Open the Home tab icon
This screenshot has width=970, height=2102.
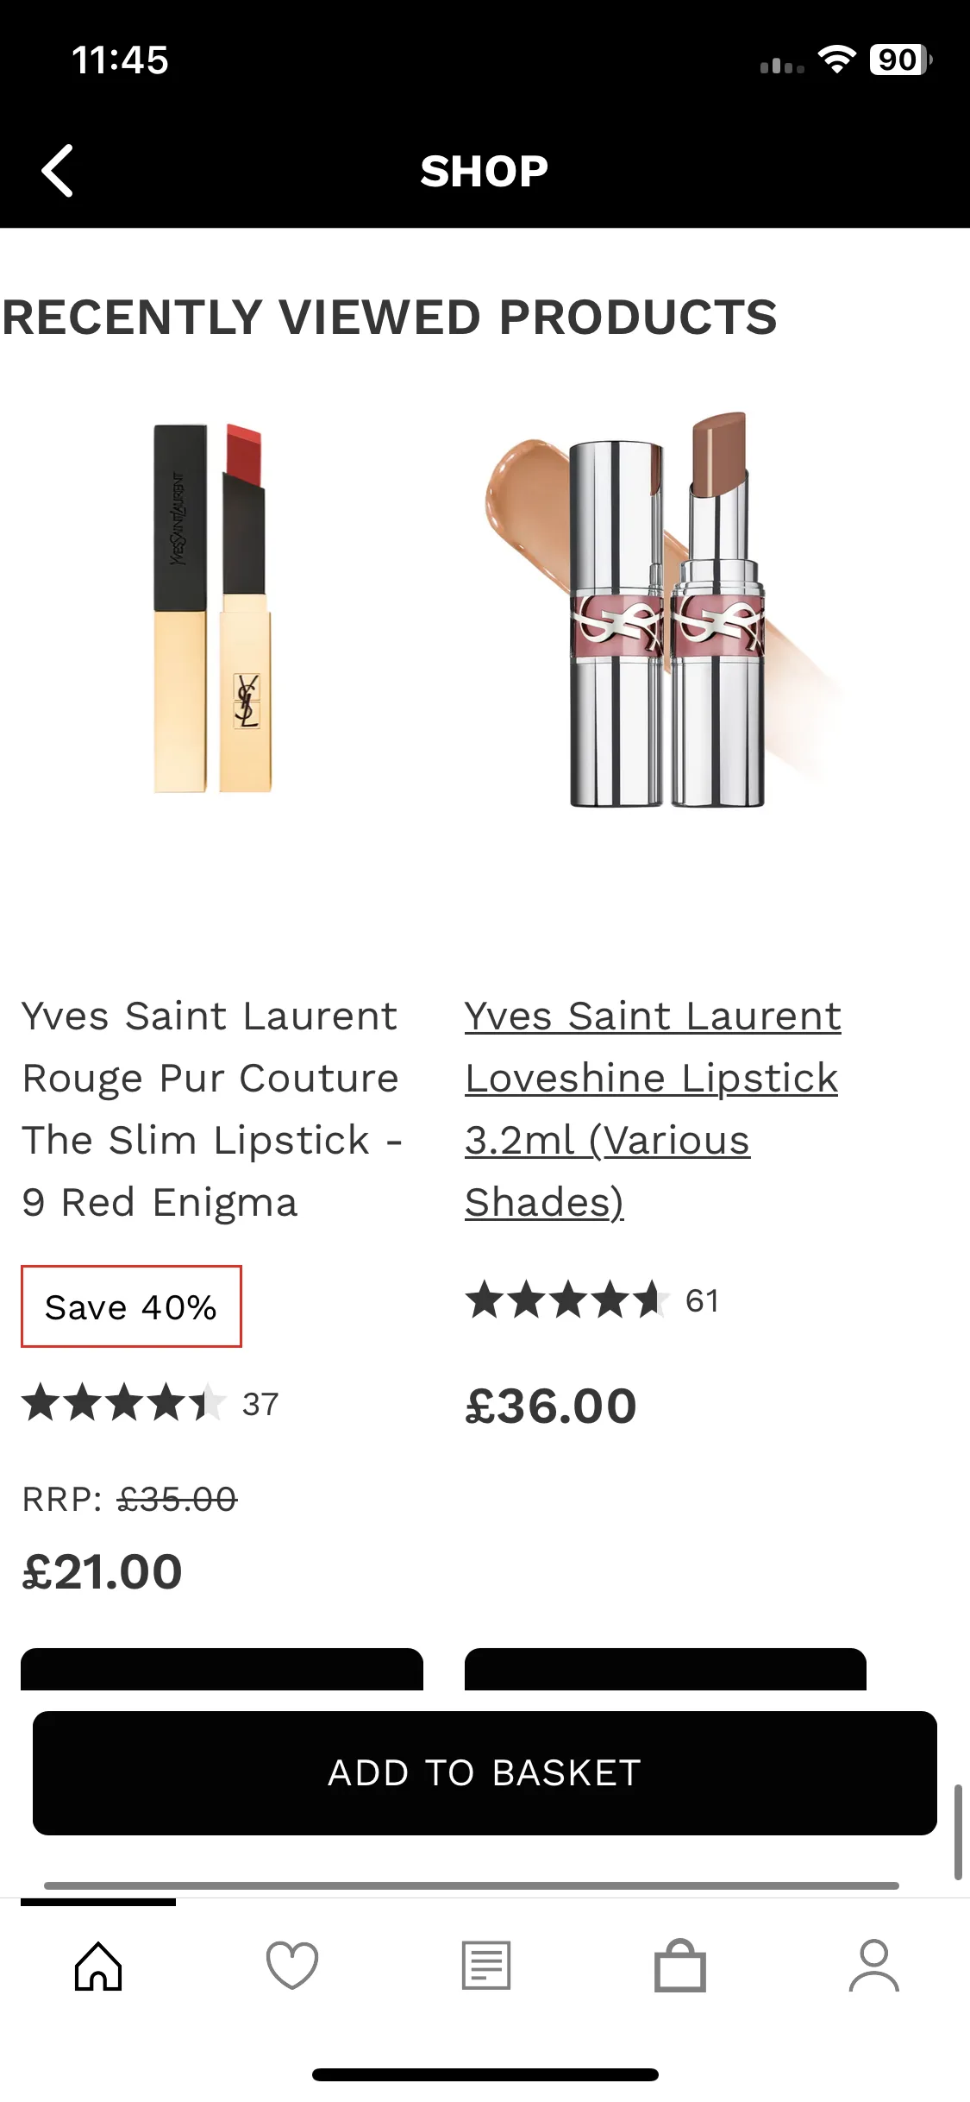(x=98, y=1966)
